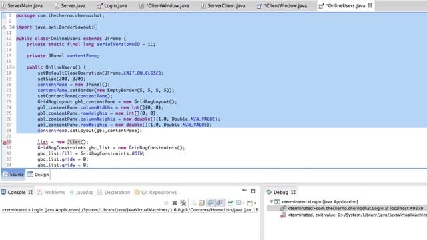Screen dimensions: 427x240
Task: Click the Terminate console button
Action: (166, 203)
